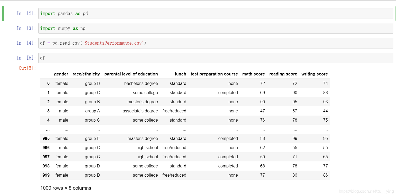Click the '1000 rows × 8 columns' summary text
This screenshot has height=196, width=396.
(x=66, y=188)
